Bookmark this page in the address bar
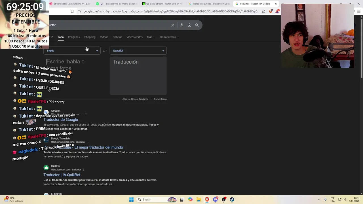 coord(72,11)
